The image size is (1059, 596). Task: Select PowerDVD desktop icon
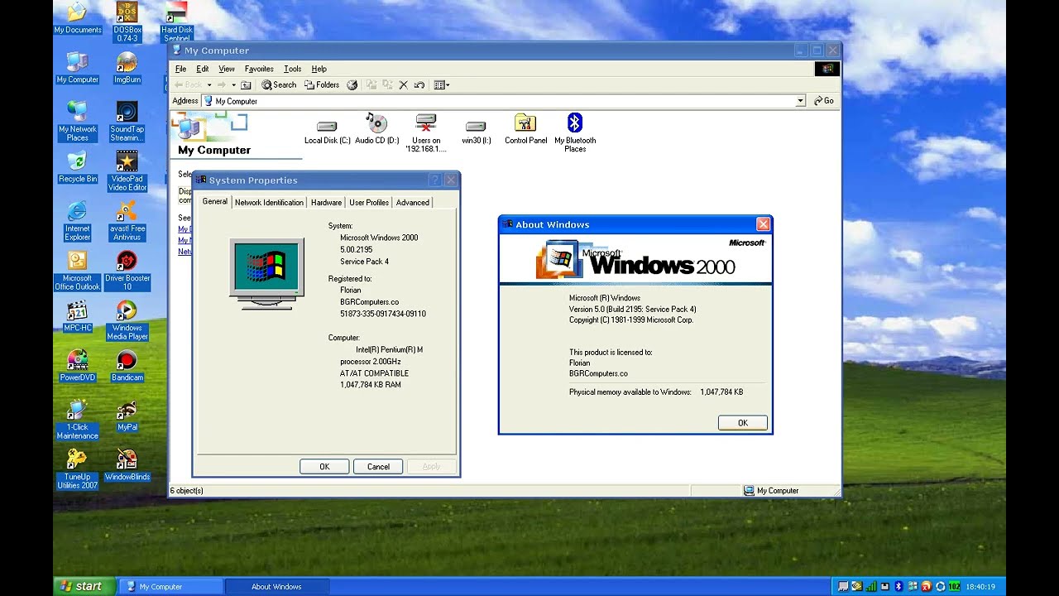tap(77, 366)
